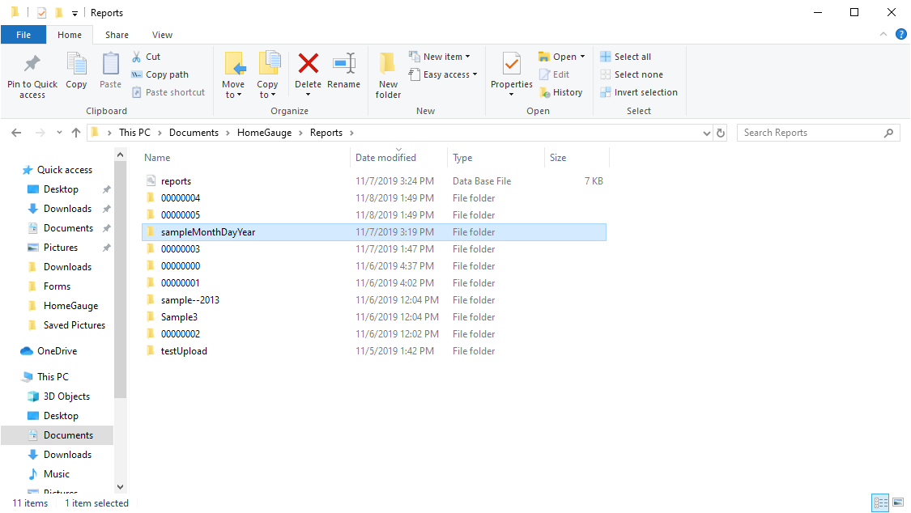Screen dimensions: 911x513
Task: Switch to the View ribbon tab
Action: point(162,35)
